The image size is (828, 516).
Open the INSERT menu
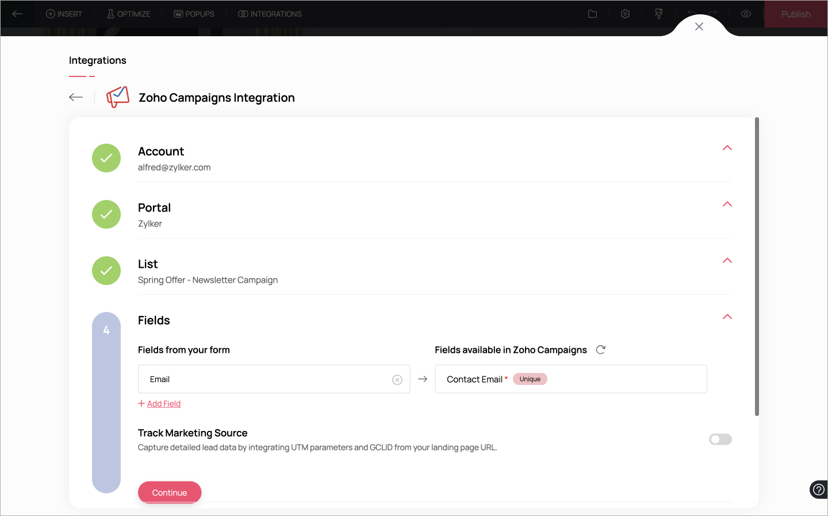tap(64, 14)
